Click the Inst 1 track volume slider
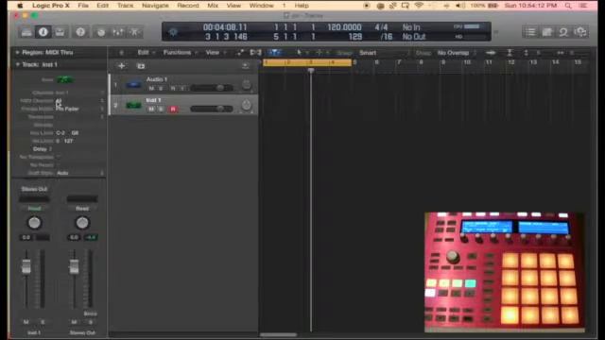Image resolution: width=605 pixels, height=340 pixels. tap(212, 109)
